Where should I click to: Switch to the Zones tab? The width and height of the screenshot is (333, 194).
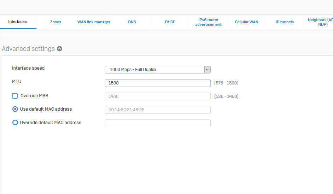point(55,22)
